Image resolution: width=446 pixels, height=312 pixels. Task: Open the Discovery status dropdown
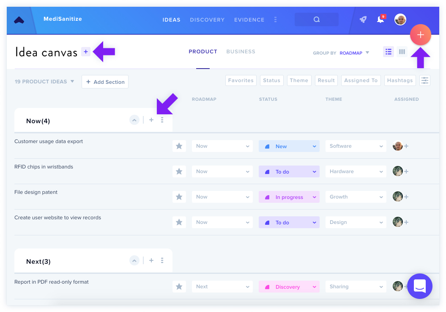point(289,287)
